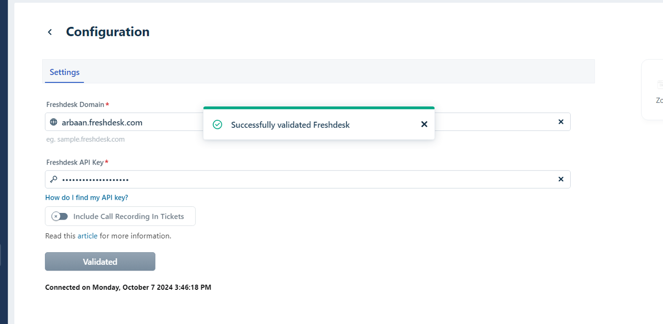This screenshot has width=663, height=324.
Task: Dismiss the Successfully validated Freshdesk notification
Action: pos(424,124)
